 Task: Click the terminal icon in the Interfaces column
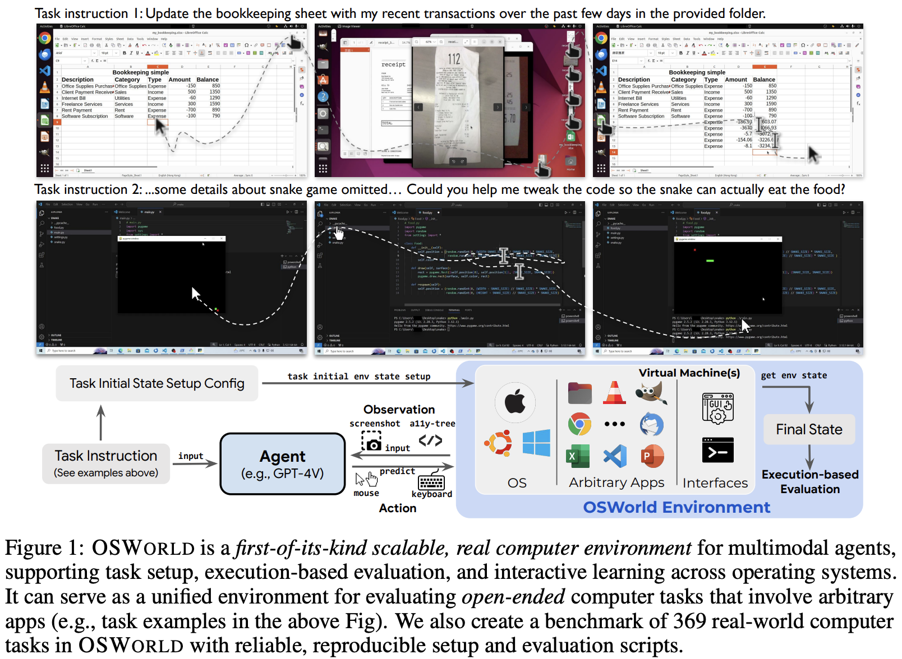click(x=717, y=450)
